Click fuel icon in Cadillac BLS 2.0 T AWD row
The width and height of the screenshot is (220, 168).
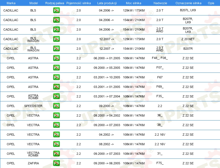coord(56,29)
